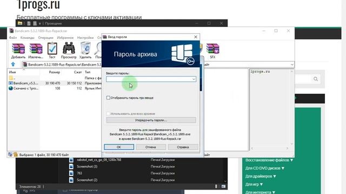Screen dimensions: 346x194
Task: Open the WinRAR address bar dropdown
Action: (x=292, y=65)
